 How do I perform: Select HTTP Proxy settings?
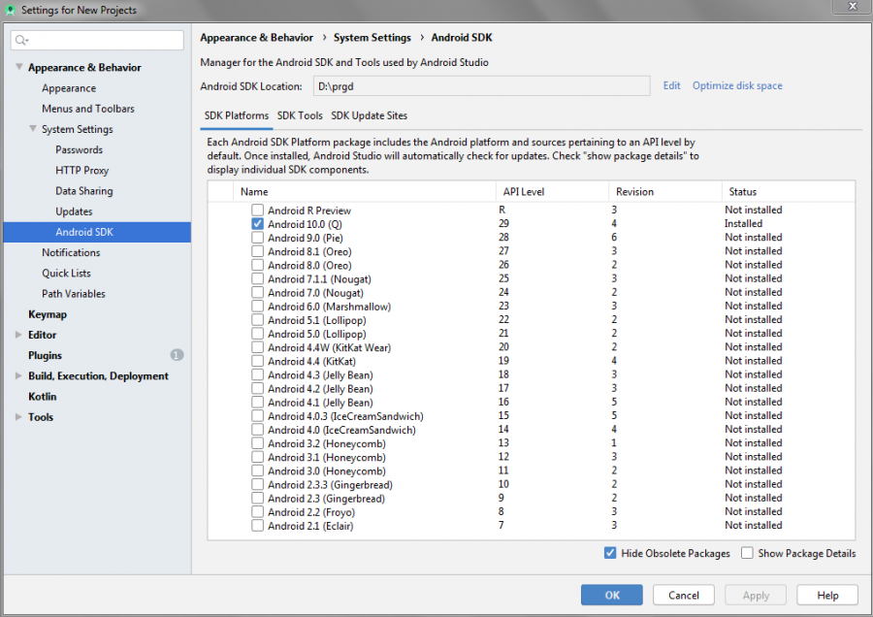coord(81,171)
